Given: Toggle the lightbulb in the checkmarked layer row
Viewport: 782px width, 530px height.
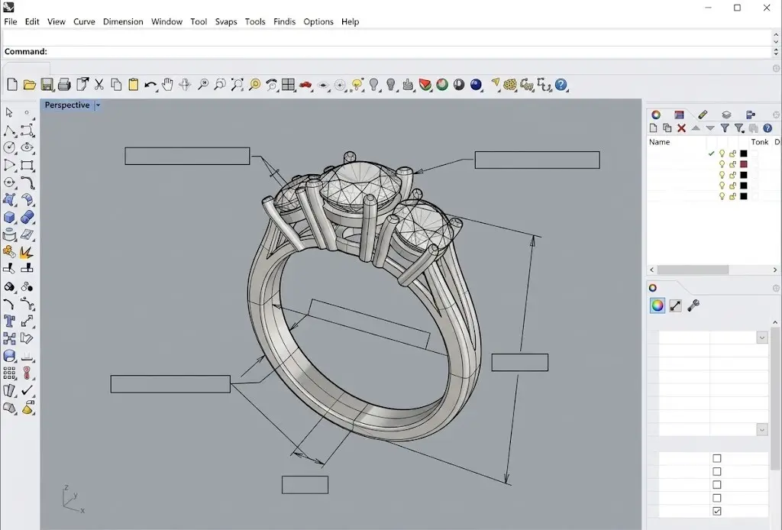Looking at the screenshot, I should [722, 154].
